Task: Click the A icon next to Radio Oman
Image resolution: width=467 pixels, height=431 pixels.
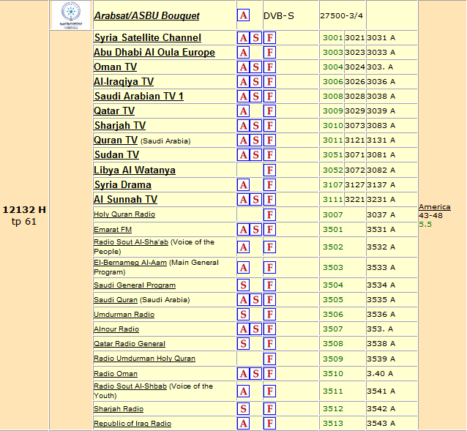Action: tap(243, 373)
